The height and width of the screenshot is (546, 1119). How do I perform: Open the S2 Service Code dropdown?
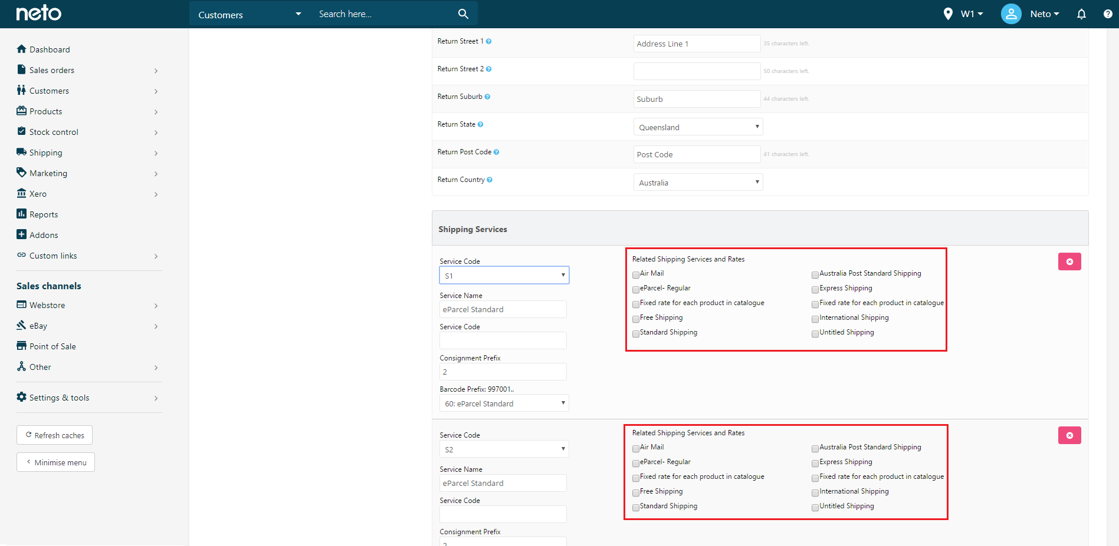504,449
